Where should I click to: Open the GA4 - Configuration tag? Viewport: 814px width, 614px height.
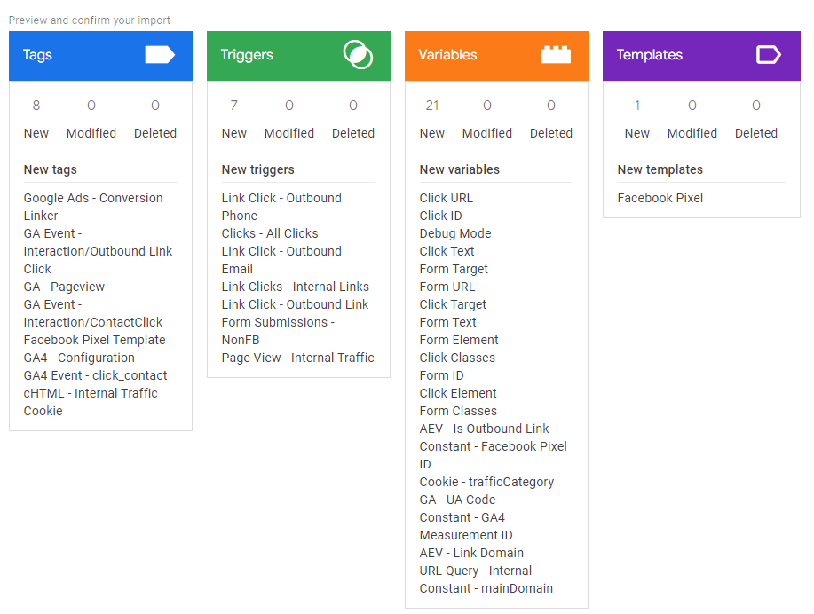[79, 358]
